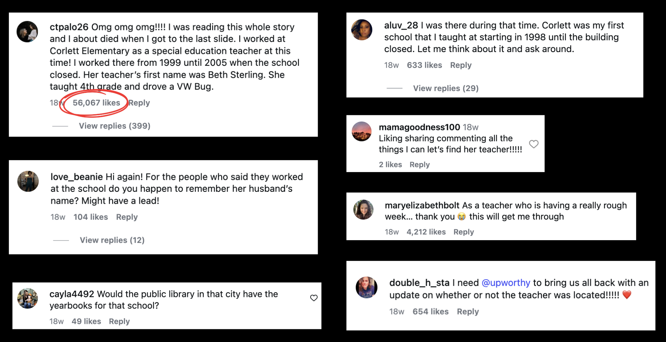666x342 pixels.
Task: Open double_h_sta's profile avatar
Action: coord(367,287)
